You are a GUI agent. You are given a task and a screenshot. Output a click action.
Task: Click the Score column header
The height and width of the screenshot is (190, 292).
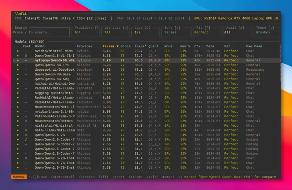point(125,46)
